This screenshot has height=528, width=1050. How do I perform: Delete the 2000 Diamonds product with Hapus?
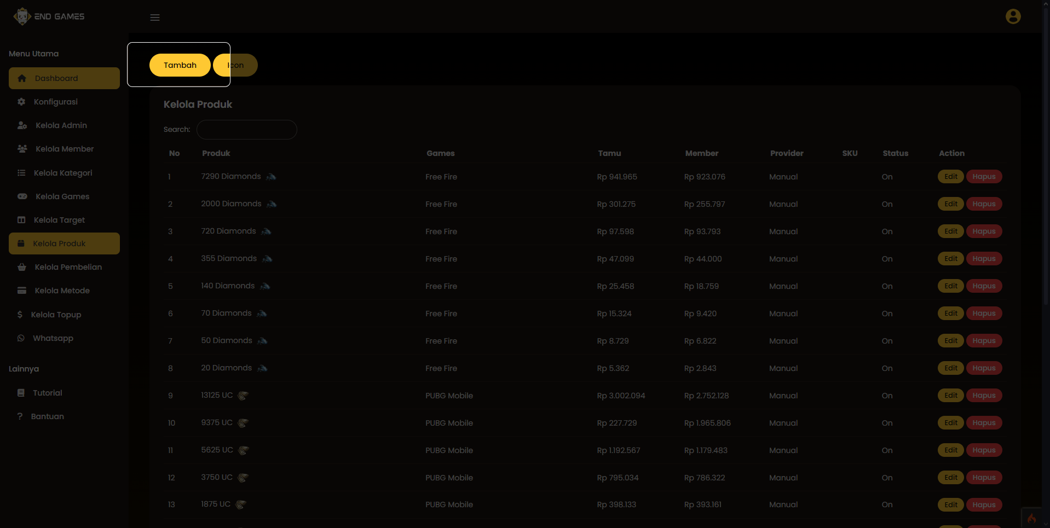click(x=984, y=204)
